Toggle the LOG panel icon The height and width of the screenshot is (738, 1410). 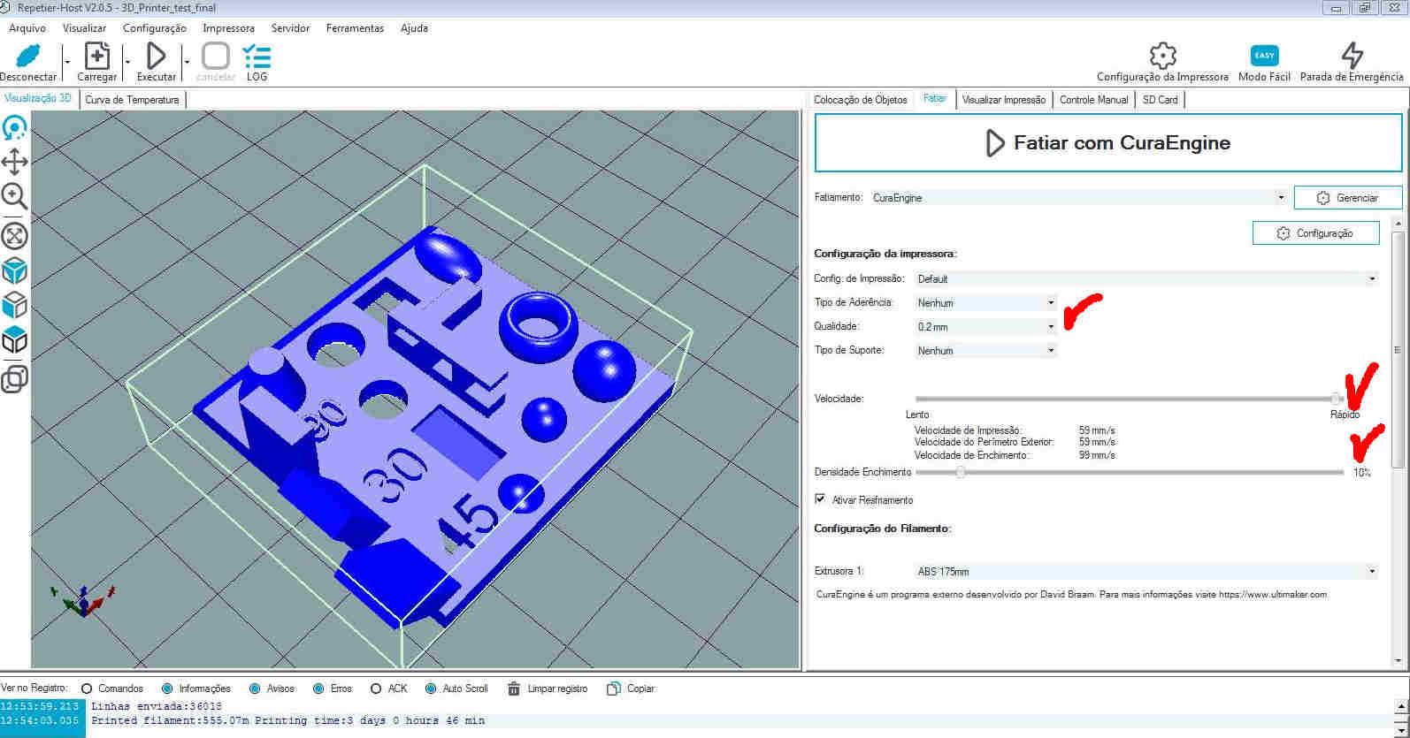257,56
